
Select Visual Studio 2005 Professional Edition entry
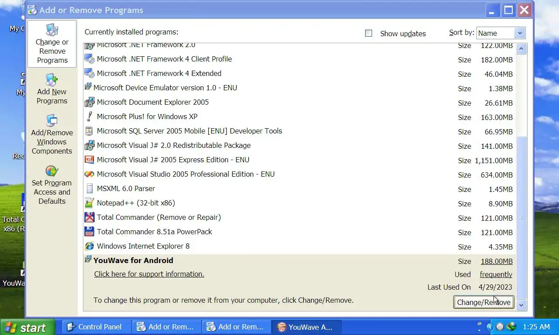300,174
